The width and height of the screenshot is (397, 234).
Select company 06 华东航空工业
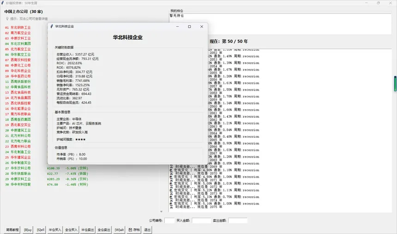18,54
